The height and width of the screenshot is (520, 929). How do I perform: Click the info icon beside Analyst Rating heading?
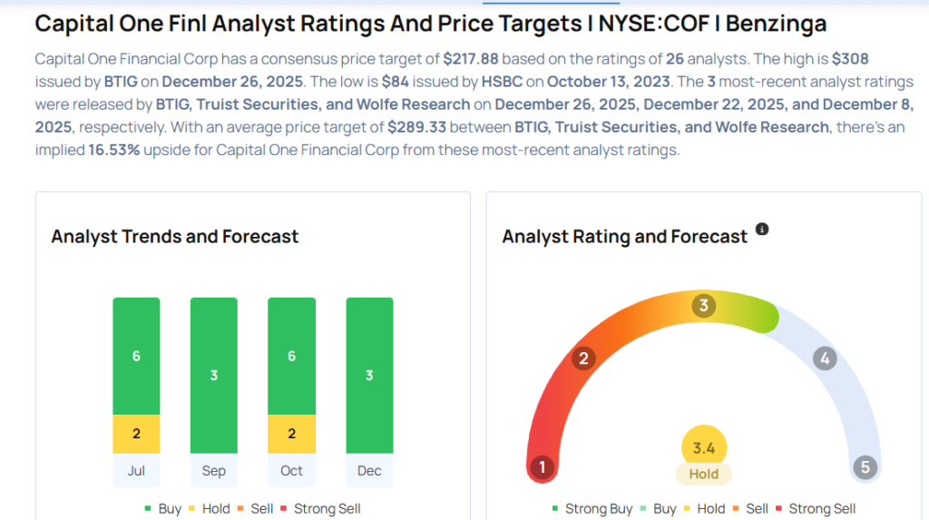point(762,230)
